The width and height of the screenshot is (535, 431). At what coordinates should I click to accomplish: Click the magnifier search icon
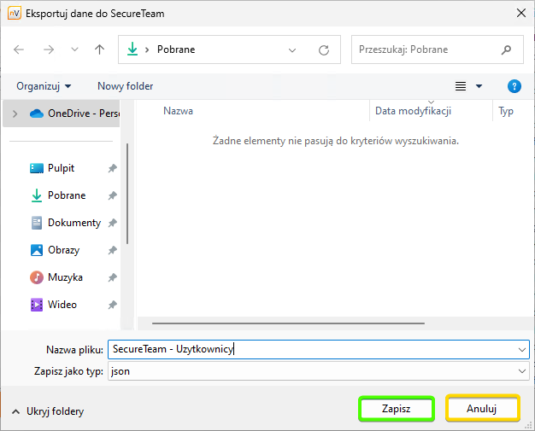pyautogui.click(x=506, y=50)
